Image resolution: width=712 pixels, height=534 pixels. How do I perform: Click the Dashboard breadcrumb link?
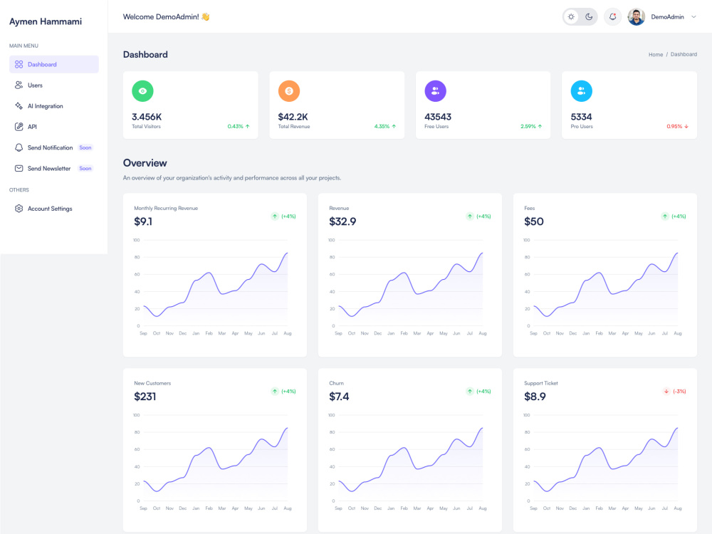(x=684, y=55)
